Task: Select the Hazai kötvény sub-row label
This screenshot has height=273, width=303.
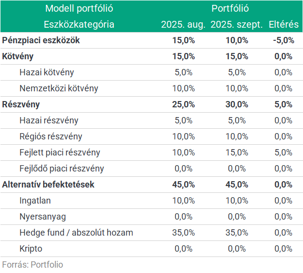Action: tap(47, 72)
